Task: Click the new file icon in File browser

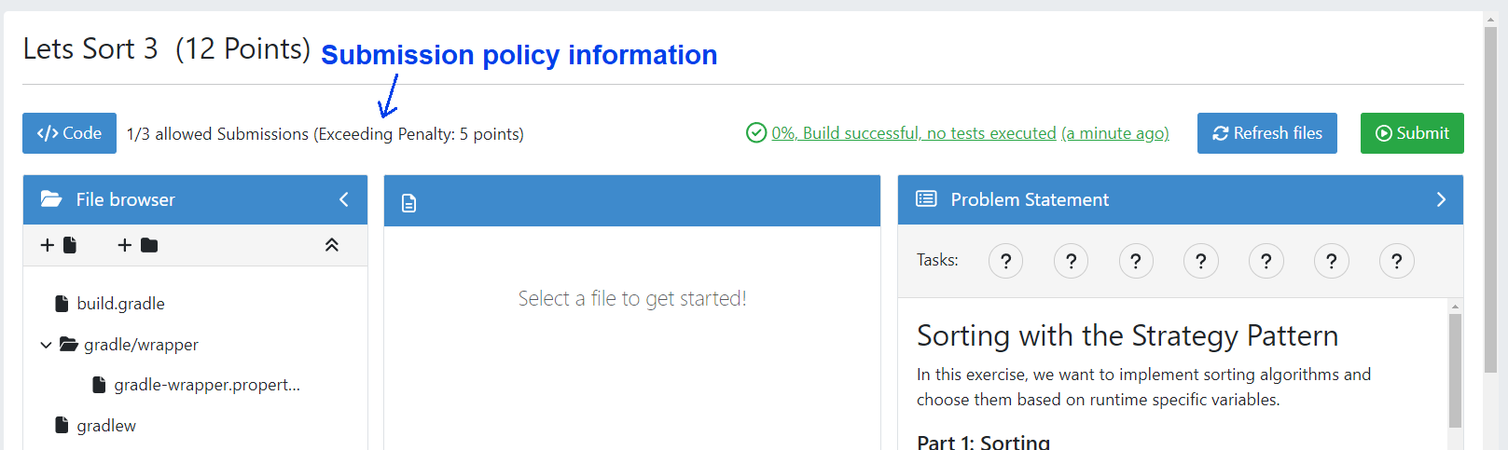Action: (59, 245)
